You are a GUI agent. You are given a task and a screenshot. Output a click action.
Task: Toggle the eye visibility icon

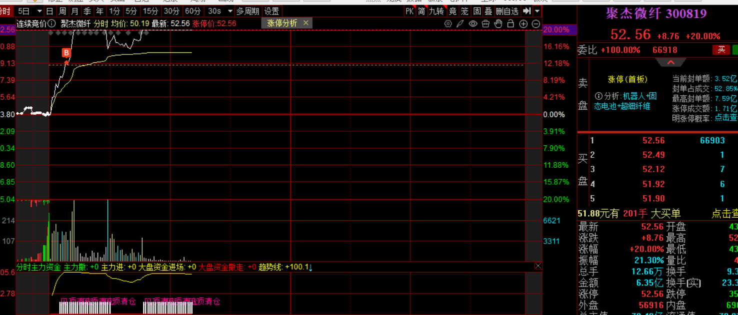(473, 24)
